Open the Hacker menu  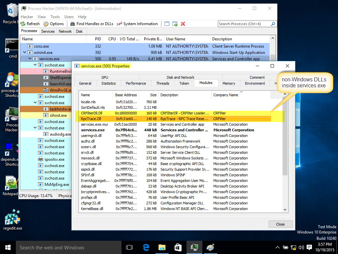(x=27, y=17)
